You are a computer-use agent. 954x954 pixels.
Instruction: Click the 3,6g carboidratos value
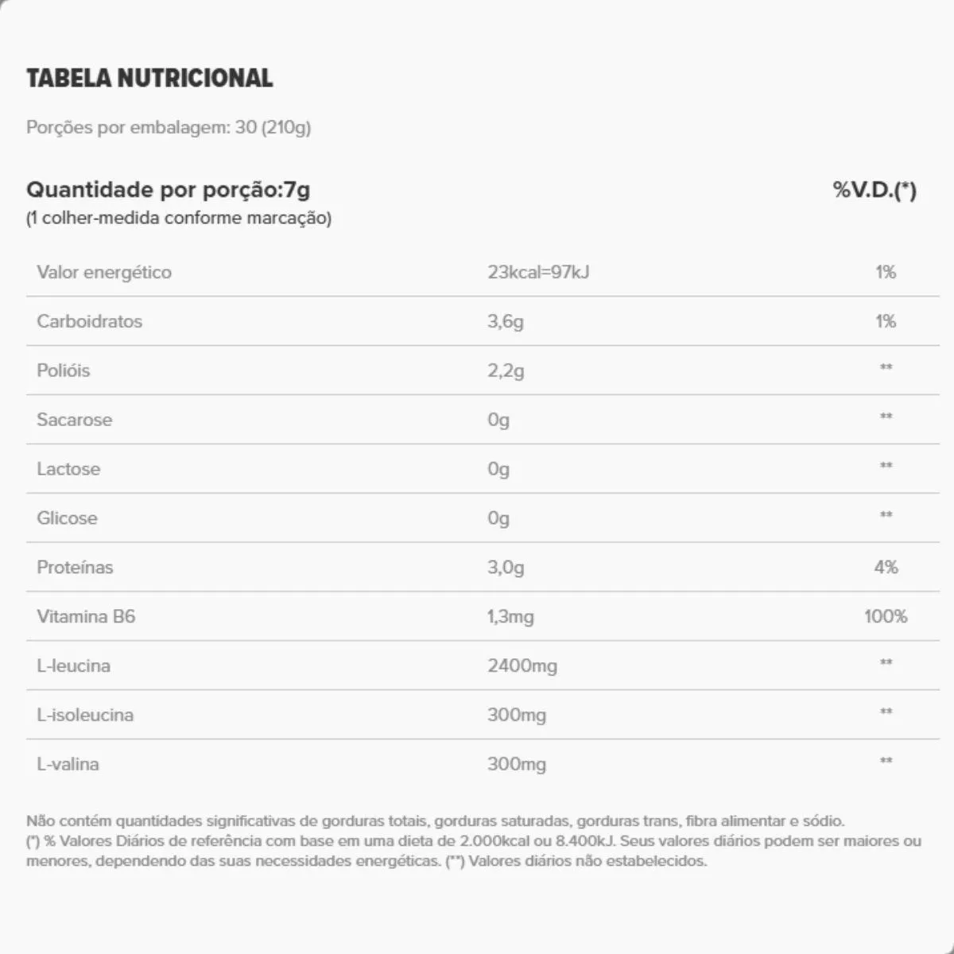click(506, 321)
